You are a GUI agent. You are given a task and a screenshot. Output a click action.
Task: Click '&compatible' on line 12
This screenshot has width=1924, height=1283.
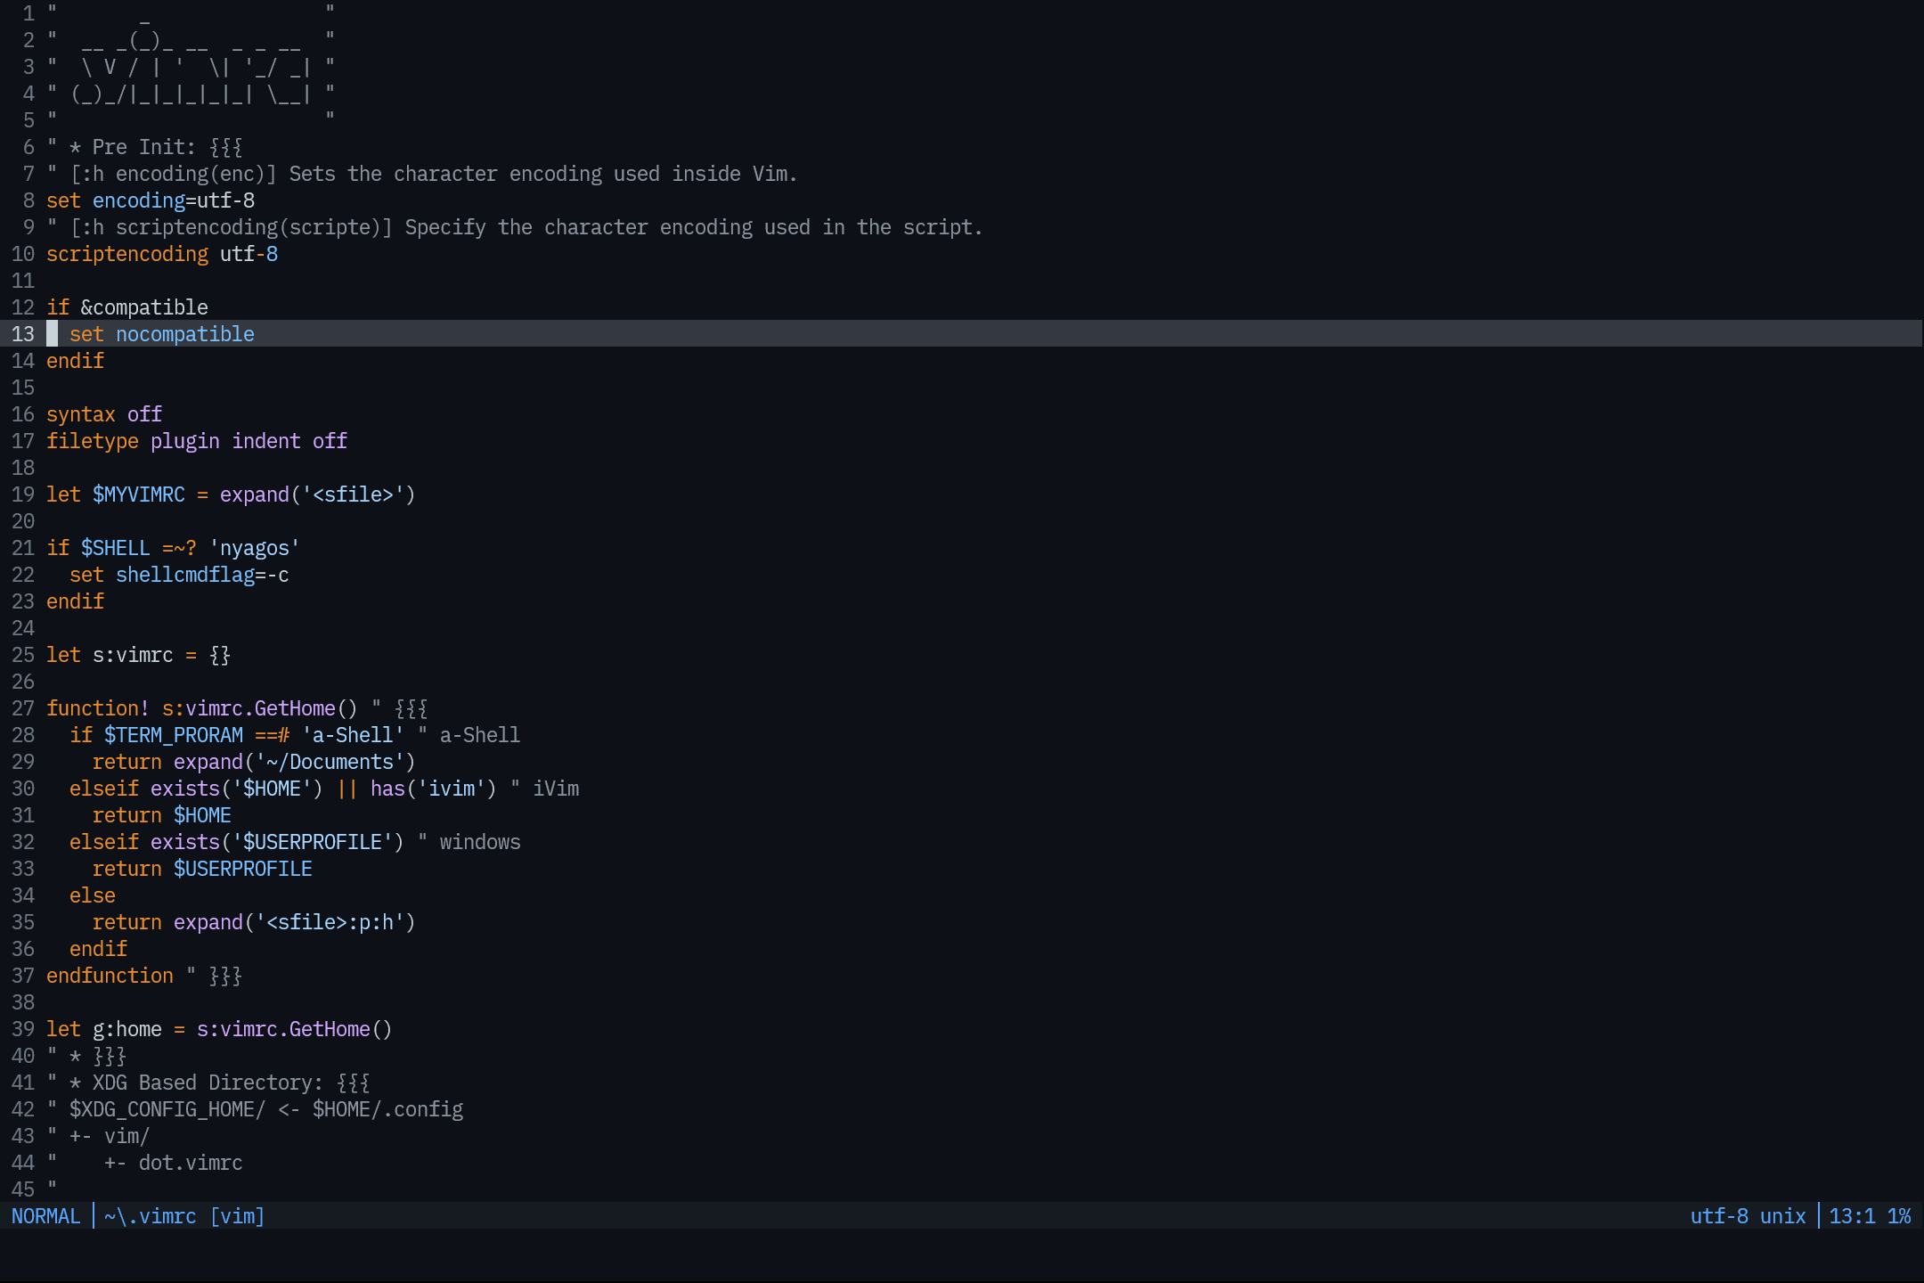[144, 307]
